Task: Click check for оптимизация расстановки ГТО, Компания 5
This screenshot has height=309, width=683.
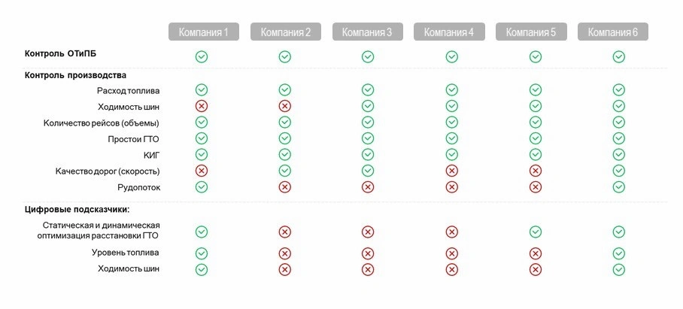Action: (x=536, y=232)
